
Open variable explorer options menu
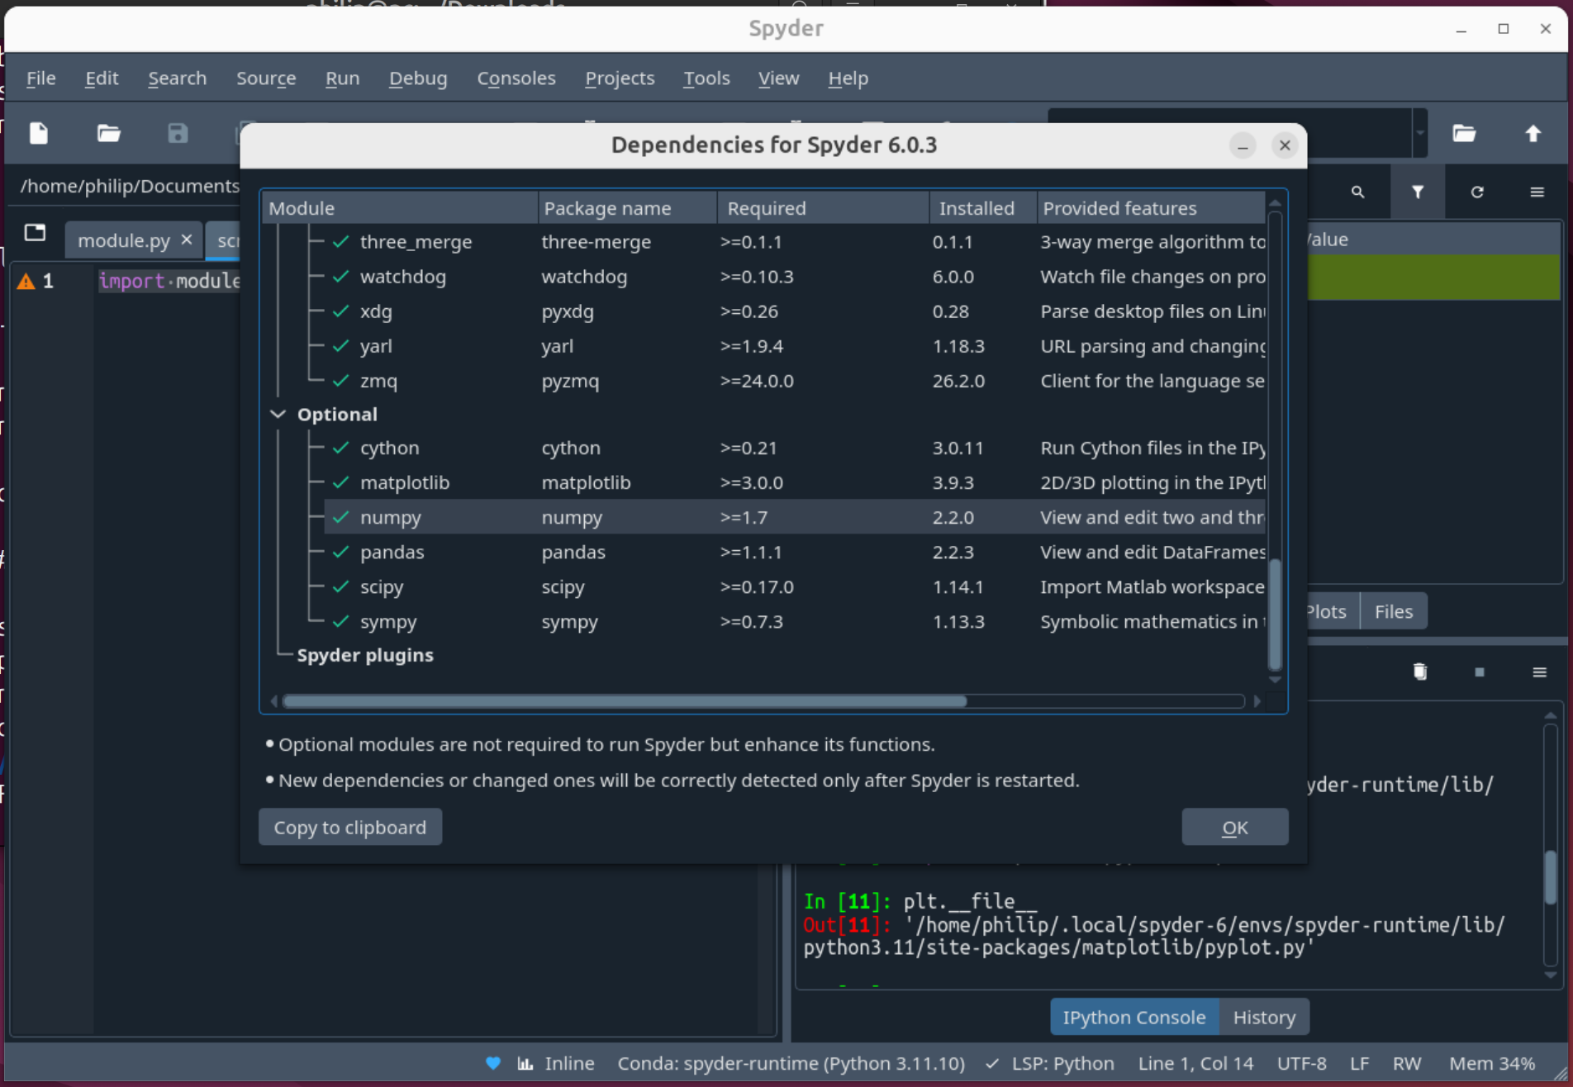click(x=1537, y=192)
